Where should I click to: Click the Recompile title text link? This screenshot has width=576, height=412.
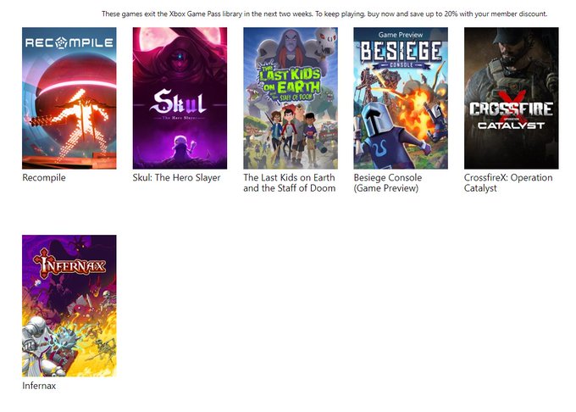pyautogui.click(x=44, y=178)
